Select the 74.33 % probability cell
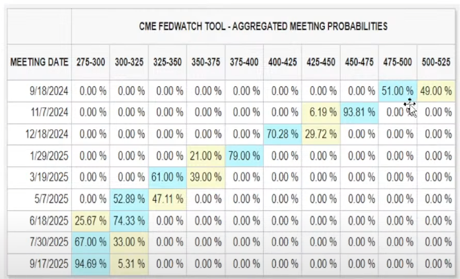This screenshot has width=460, height=279. 129,221
